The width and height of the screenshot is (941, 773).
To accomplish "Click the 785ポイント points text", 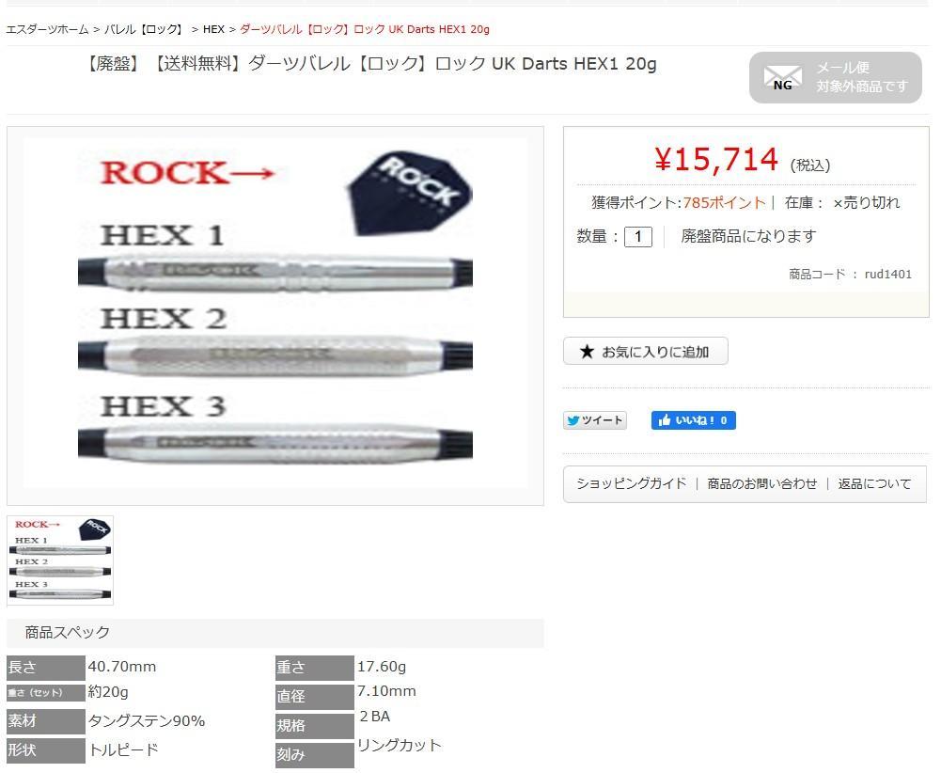I will [x=725, y=203].
